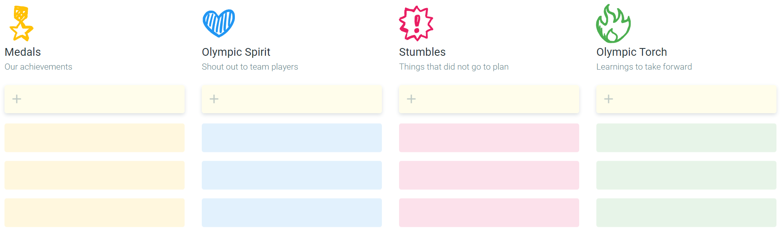Open the first green Olympic Torch card
Viewport: 783px width, 230px height.
pyautogui.click(x=686, y=138)
